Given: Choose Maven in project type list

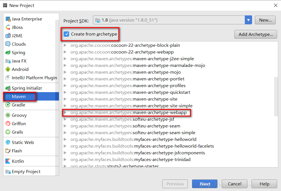Looking at the screenshot, I should (x=31, y=96).
